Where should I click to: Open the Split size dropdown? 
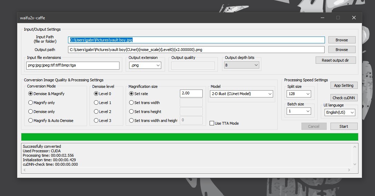tap(299, 94)
